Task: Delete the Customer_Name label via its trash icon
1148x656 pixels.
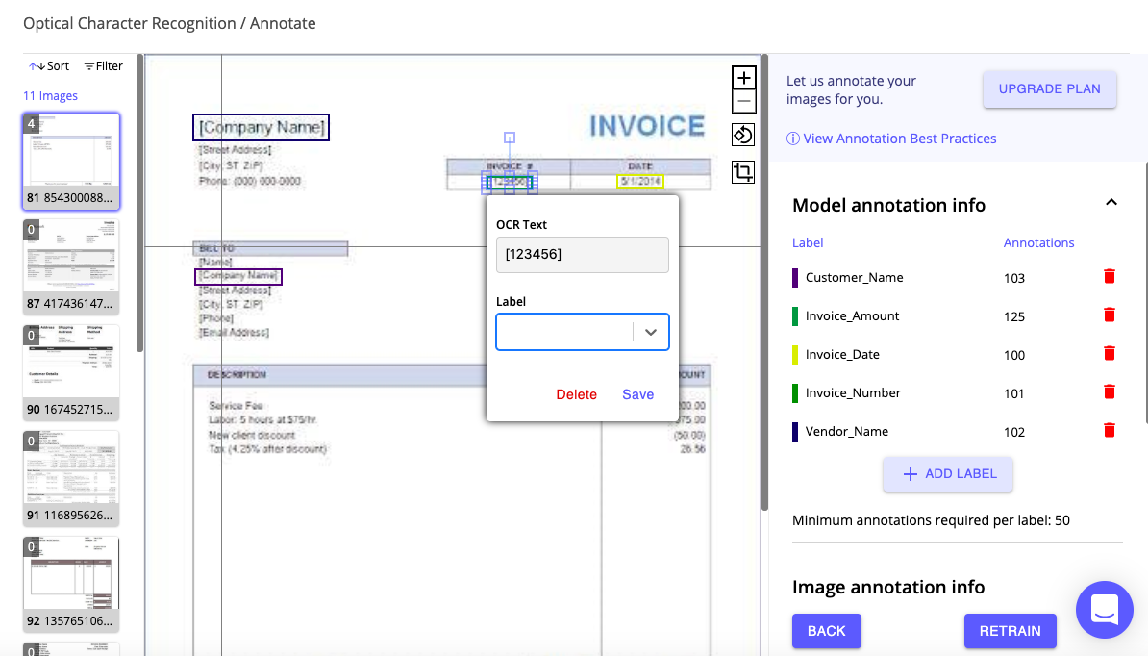Action: point(1109,276)
